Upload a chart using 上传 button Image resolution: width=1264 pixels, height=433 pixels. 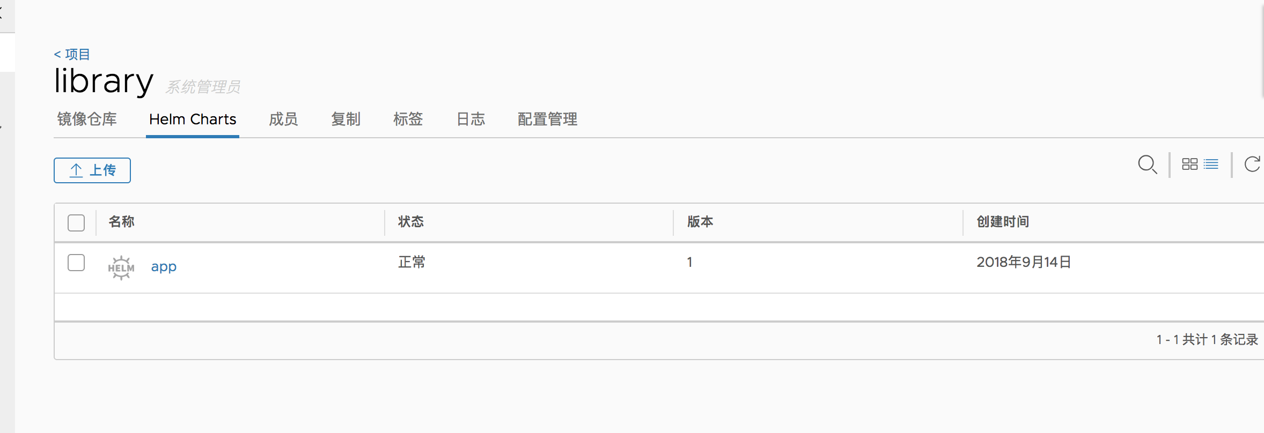click(92, 170)
